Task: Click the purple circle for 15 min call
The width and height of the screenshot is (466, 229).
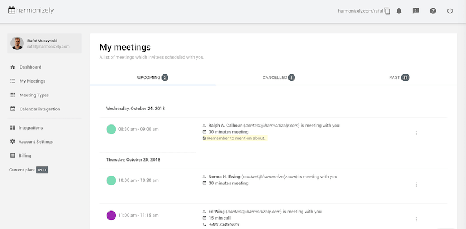Action: pos(111,216)
